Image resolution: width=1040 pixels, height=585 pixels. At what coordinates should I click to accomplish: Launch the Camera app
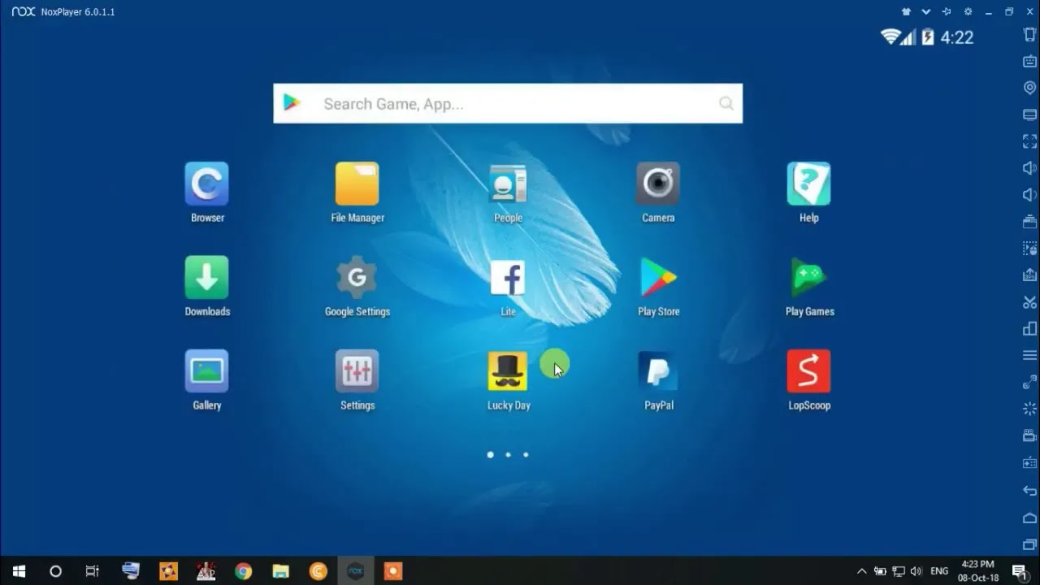[x=658, y=184]
